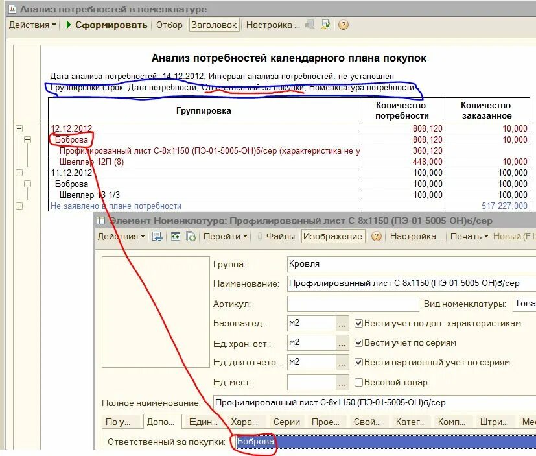Viewport: 536px width, 456px height.
Task: Collapse the 11.12.2012 date group
Action: [19, 173]
